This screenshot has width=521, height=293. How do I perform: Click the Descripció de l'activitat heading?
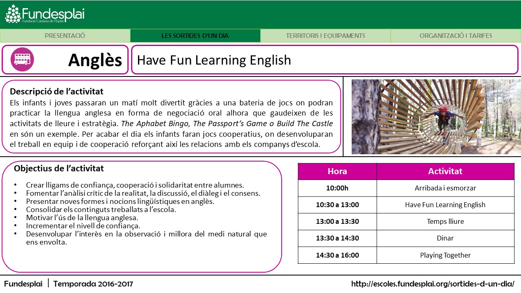pos(57,91)
